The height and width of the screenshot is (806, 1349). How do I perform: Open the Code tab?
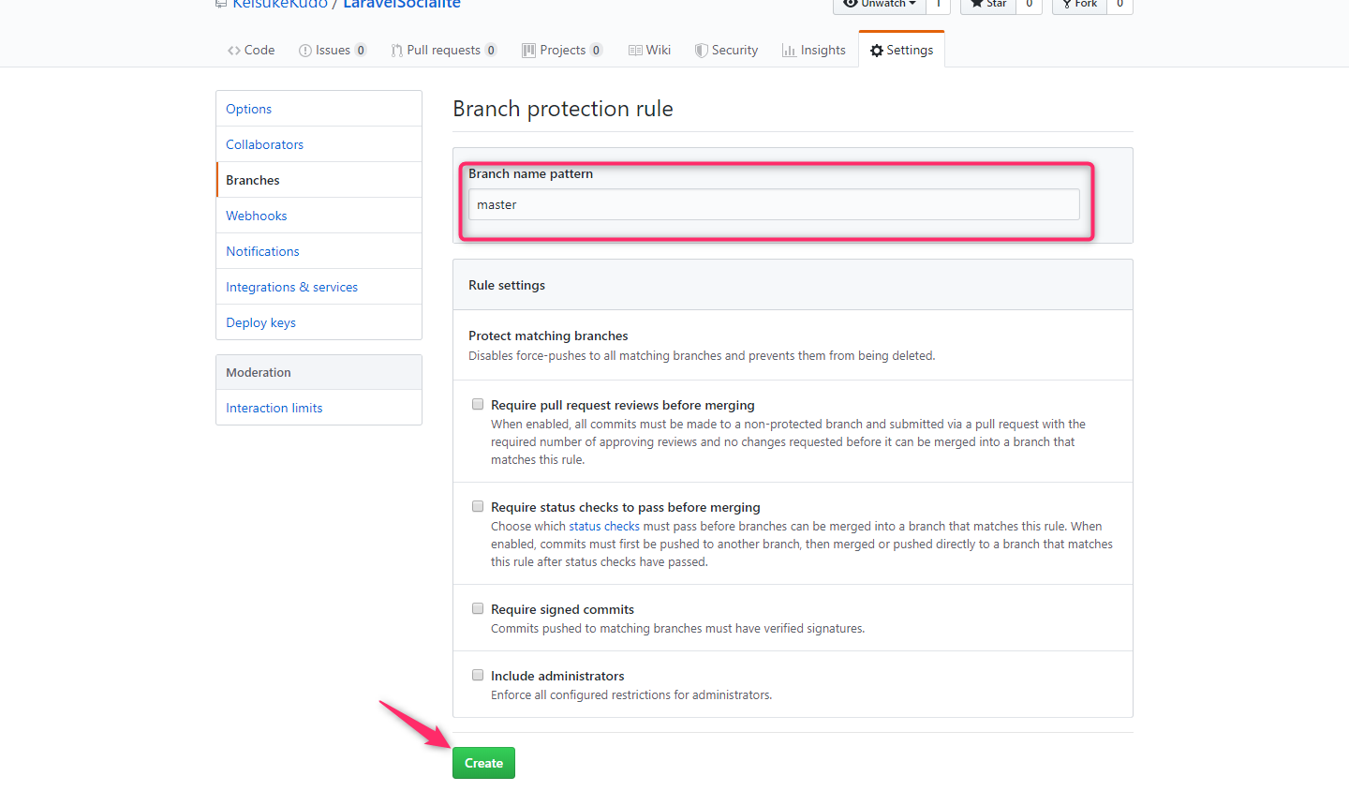pyautogui.click(x=251, y=50)
